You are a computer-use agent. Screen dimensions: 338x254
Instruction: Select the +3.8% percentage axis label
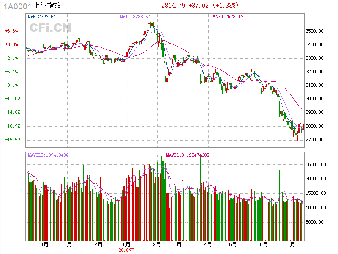coord(11,31)
